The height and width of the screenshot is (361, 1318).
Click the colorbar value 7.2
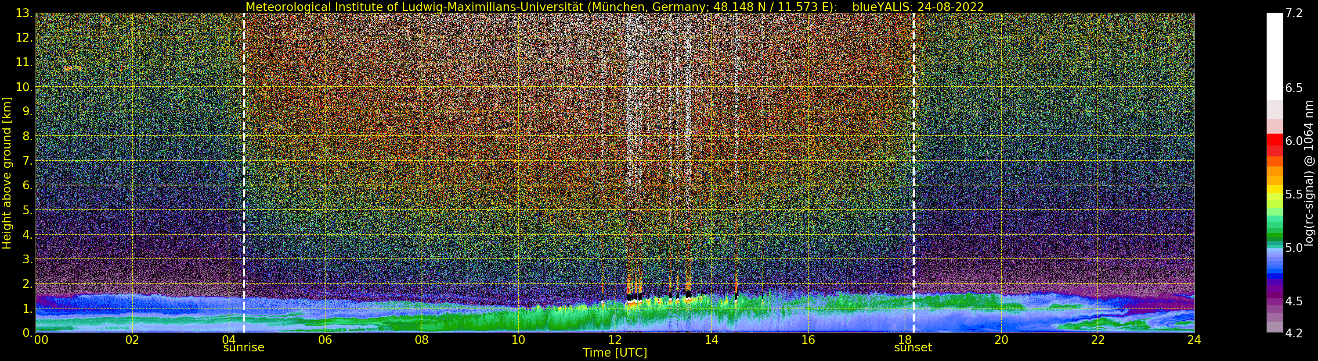point(1293,13)
